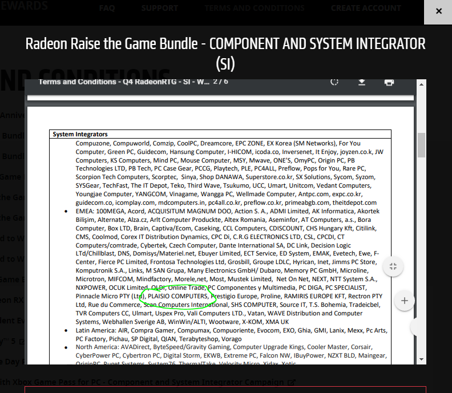Open the FAQ menu item
The width and height of the screenshot is (452, 393).
click(107, 8)
